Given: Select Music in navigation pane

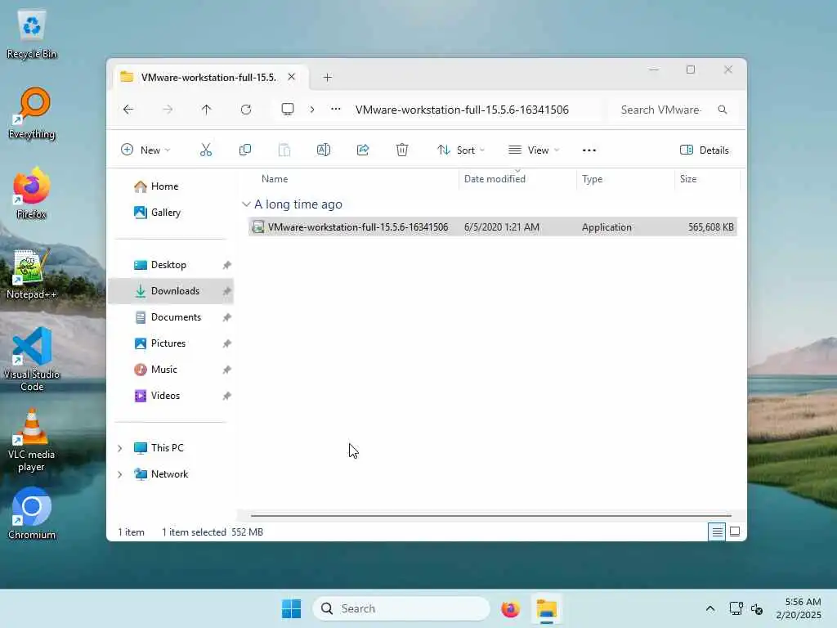Looking at the screenshot, I should (172, 370).
